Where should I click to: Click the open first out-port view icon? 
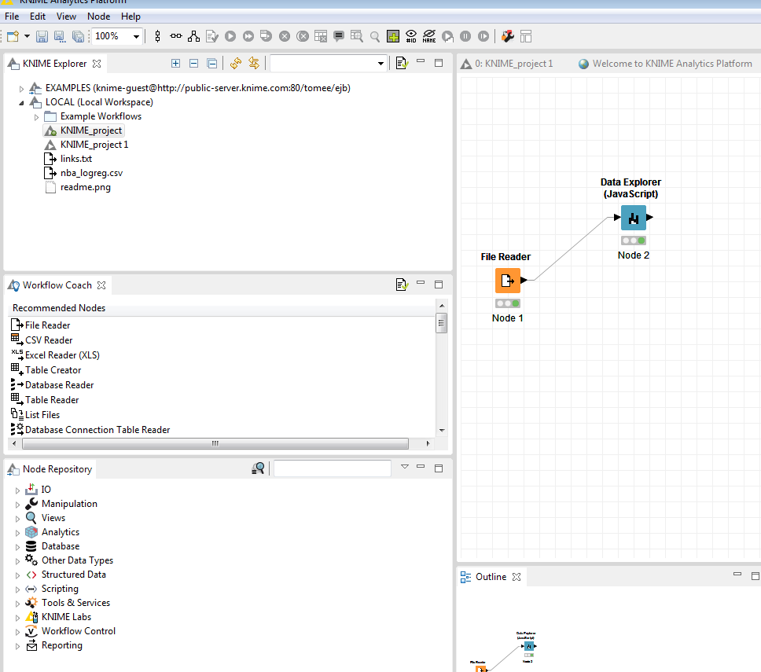coord(357,36)
